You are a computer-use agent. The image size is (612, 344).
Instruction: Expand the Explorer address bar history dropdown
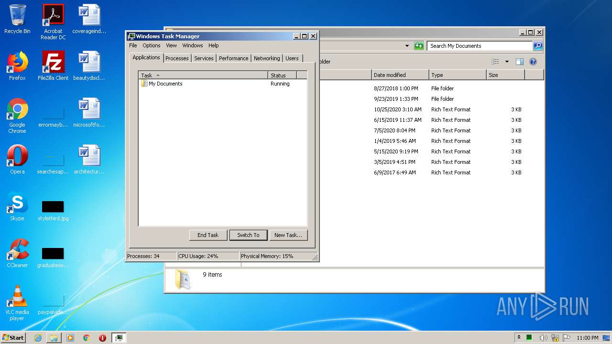click(407, 46)
